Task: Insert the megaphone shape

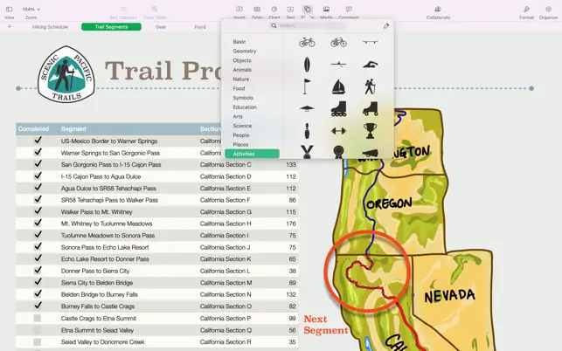Action: pos(370,153)
